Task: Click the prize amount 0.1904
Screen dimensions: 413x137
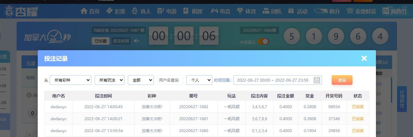Action: pyautogui.click(x=310, y=131)
